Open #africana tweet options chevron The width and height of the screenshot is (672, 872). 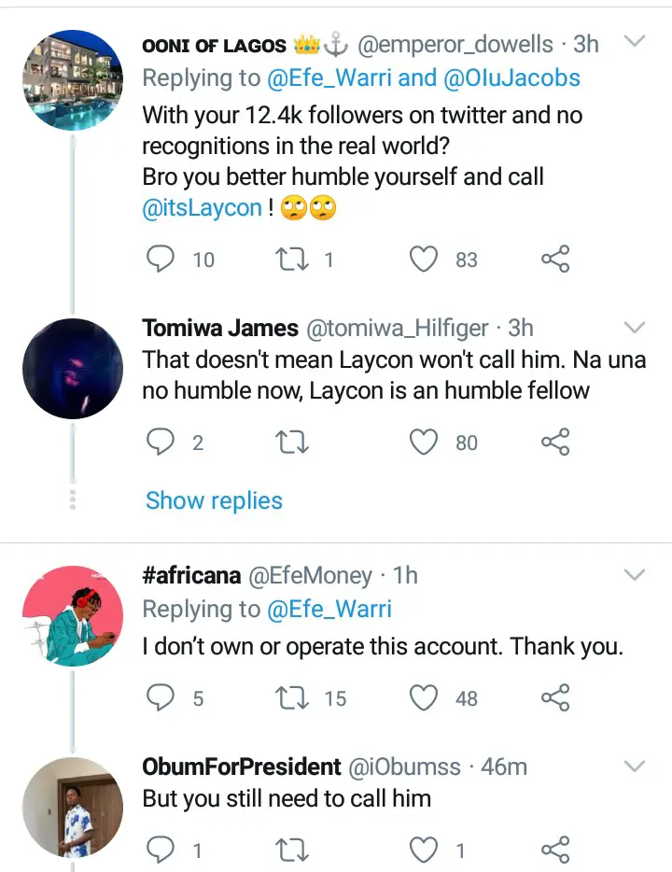click(634, 573)
